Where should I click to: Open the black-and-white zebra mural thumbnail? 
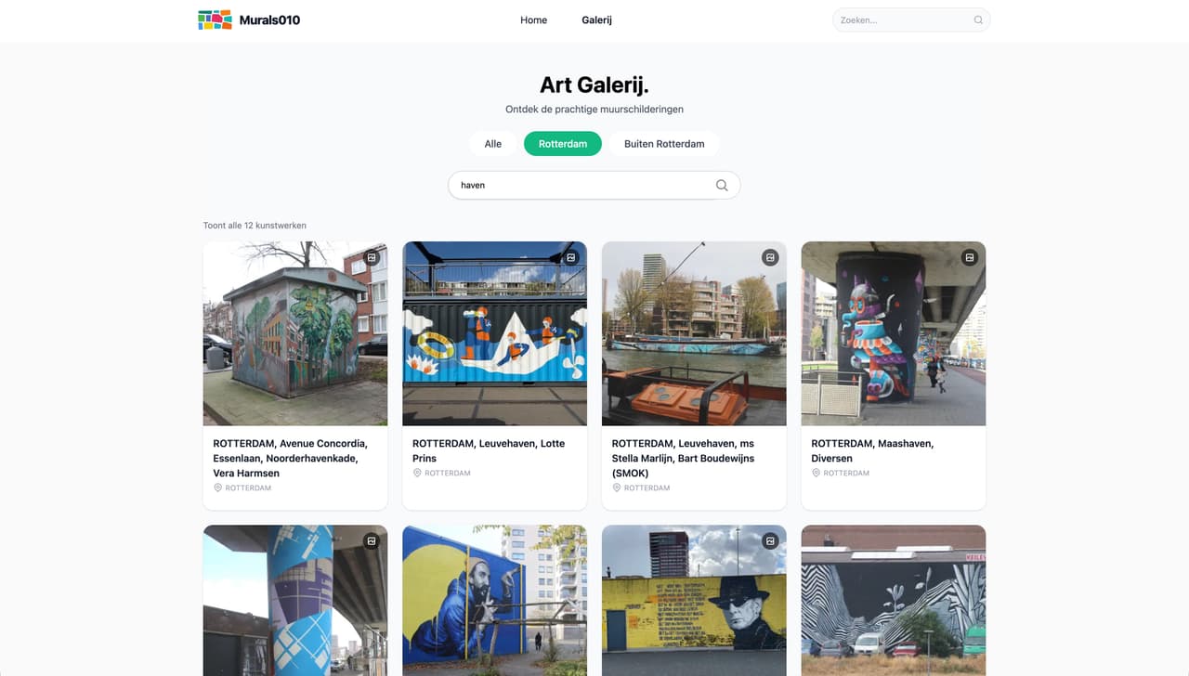[x=894, y=600]
